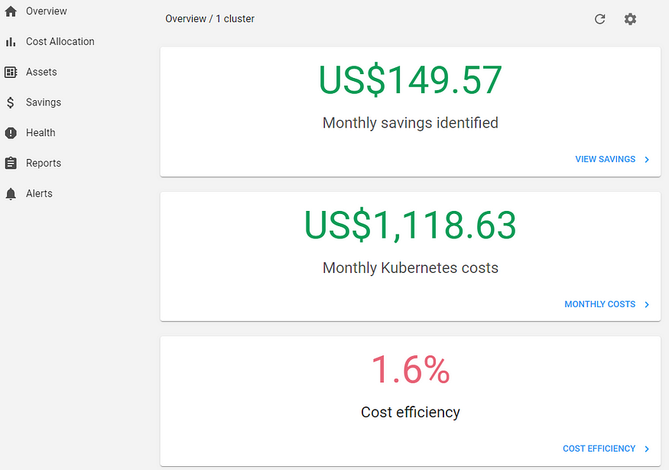
Task: Click the 'Cost efficiency' label
Action: pyautogui.click(x=411, y=413)
